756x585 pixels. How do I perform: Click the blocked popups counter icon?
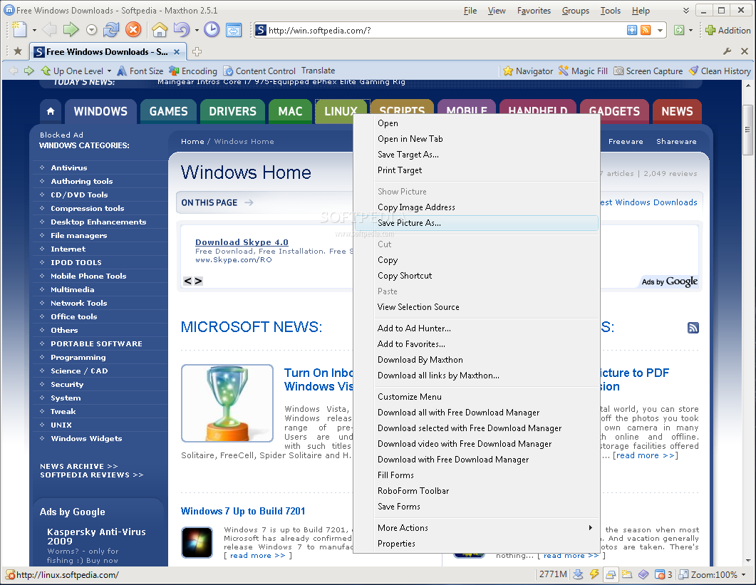663,574
